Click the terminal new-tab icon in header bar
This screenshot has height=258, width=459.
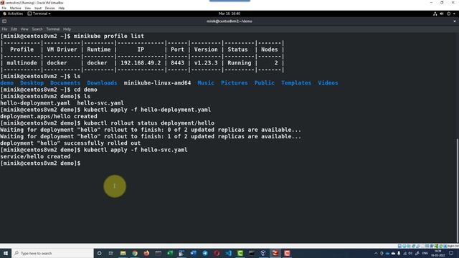pyautogui.click(x=4, y=21)
